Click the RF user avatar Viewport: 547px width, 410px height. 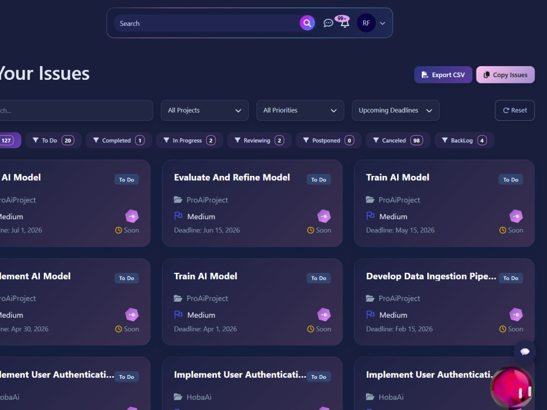(x=366, y=23)
